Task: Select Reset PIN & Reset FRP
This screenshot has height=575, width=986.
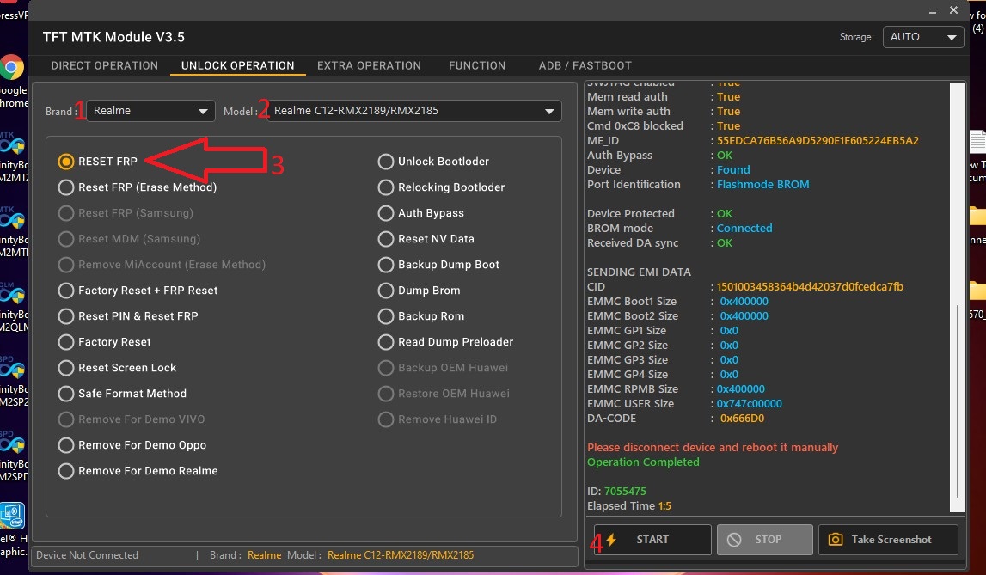Action: click(x=66, y=316)
